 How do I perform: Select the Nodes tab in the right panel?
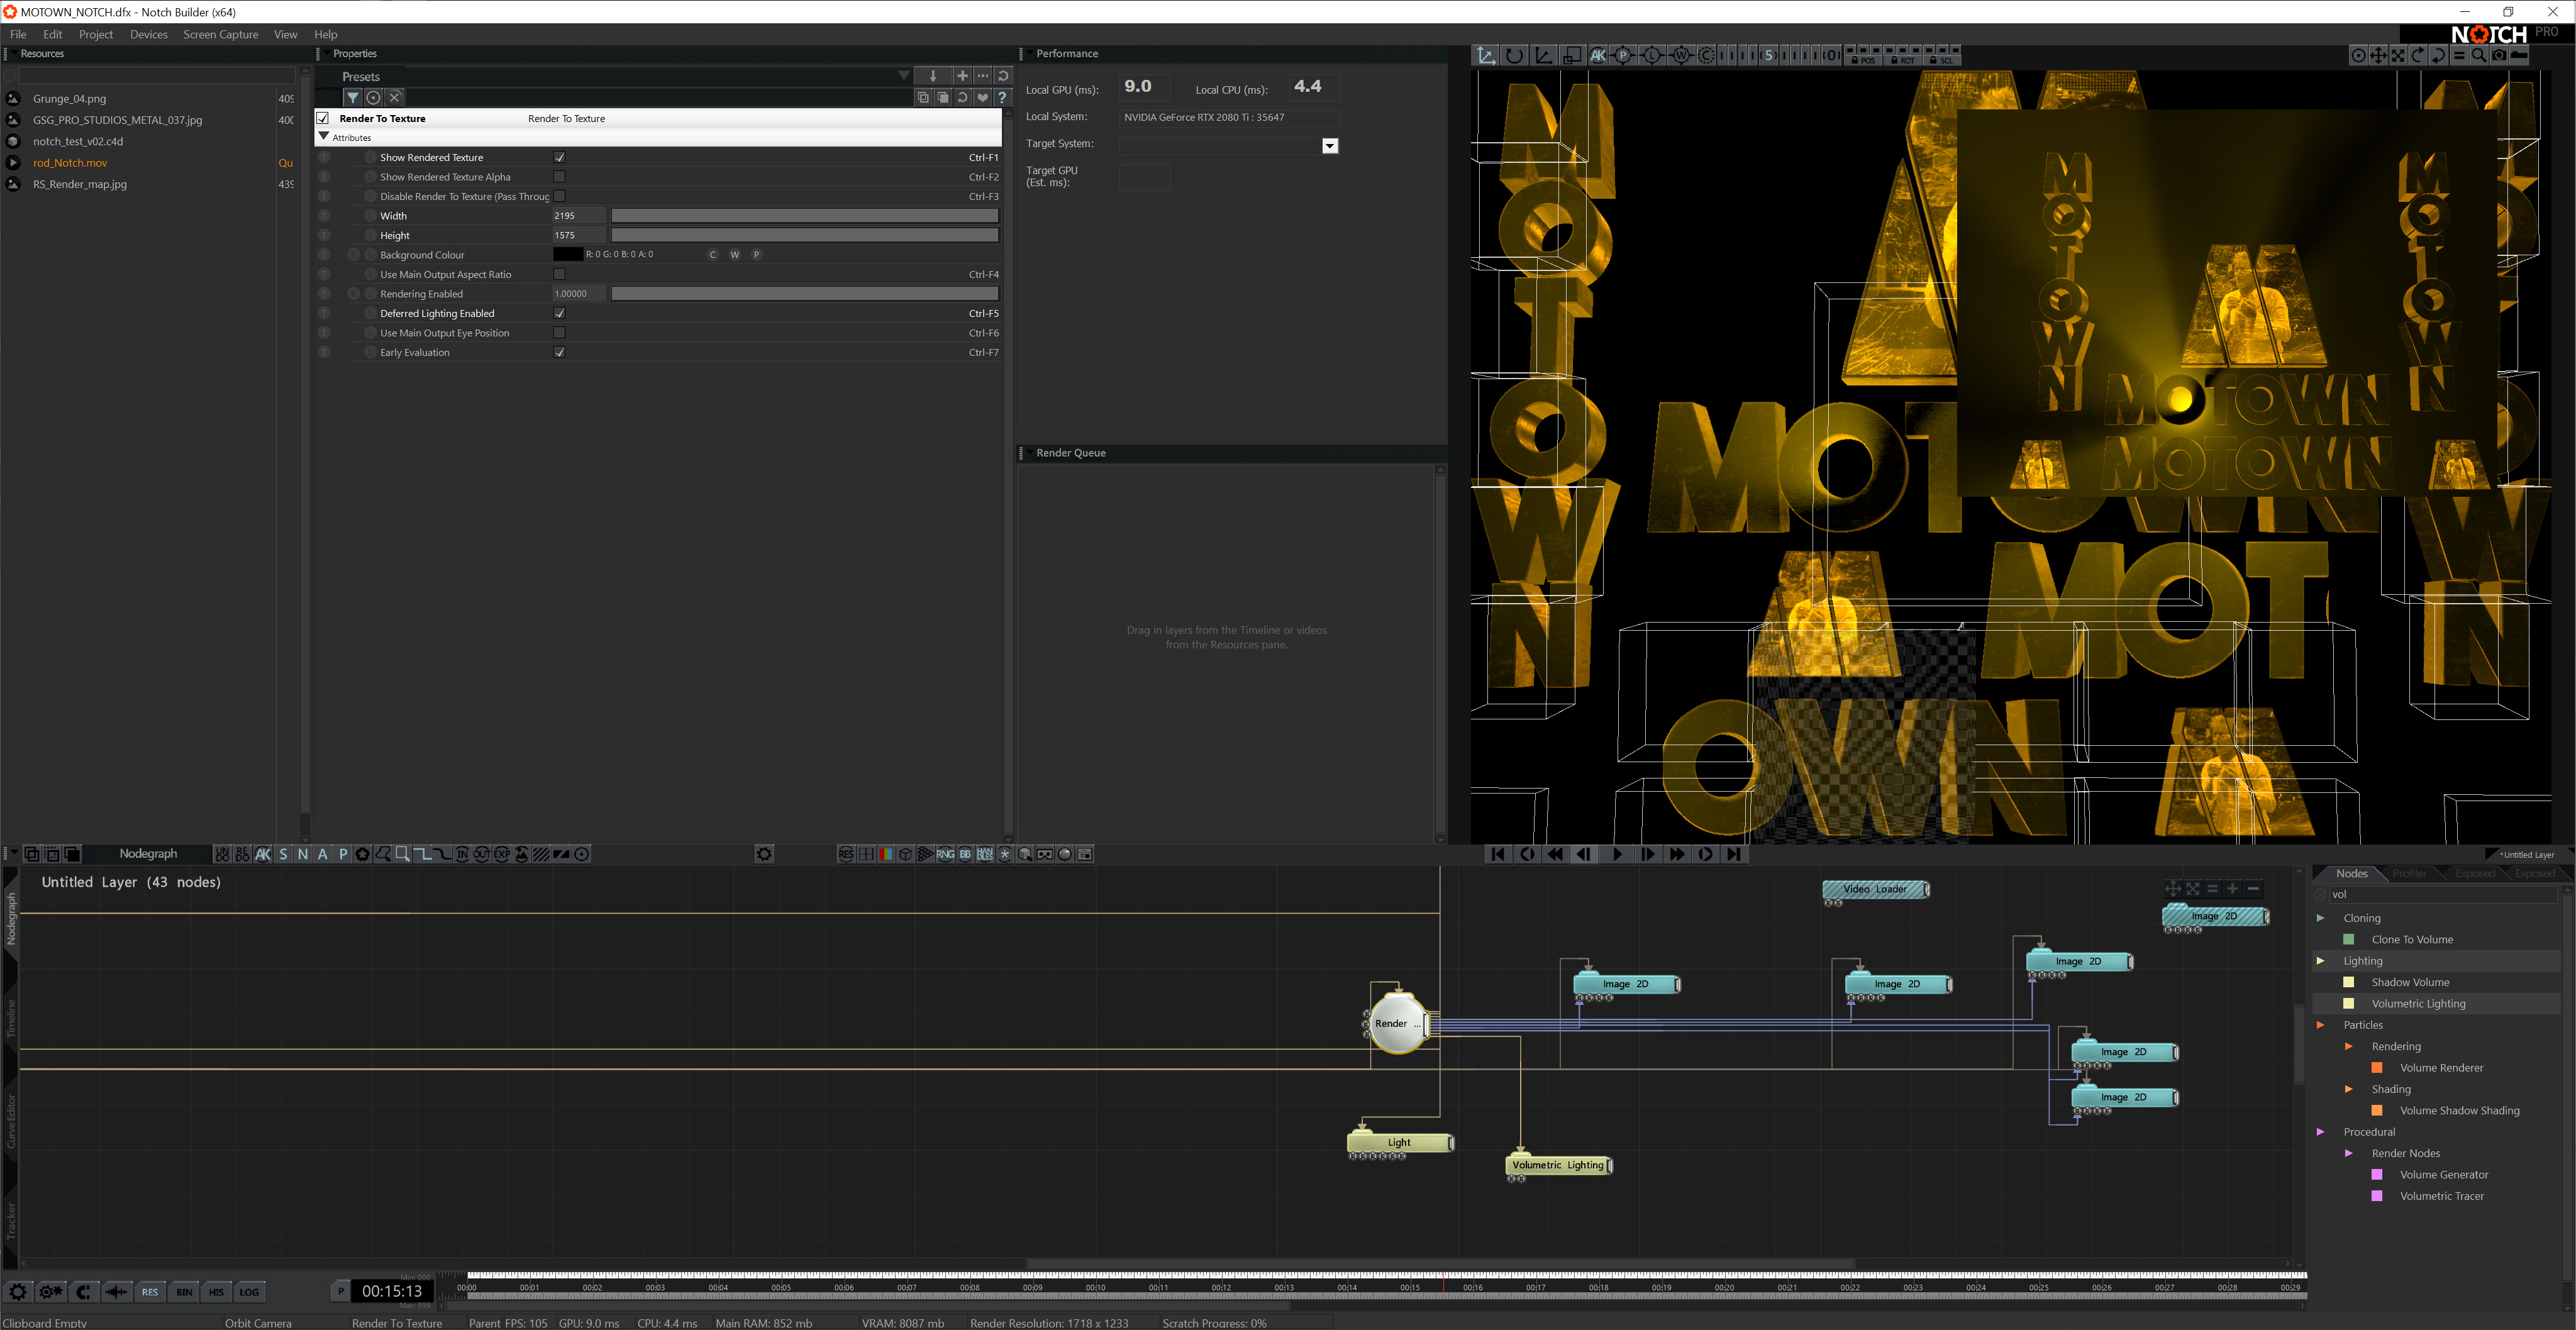[x=2351, y=873]
